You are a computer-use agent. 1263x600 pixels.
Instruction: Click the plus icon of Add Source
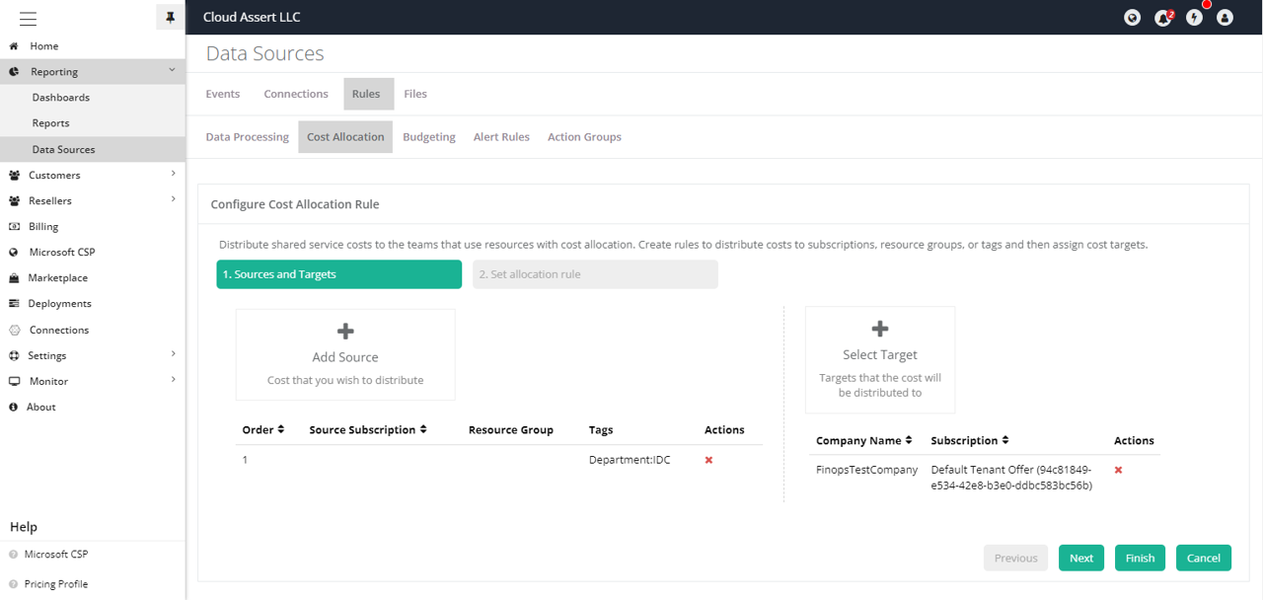tap(345, 332)
